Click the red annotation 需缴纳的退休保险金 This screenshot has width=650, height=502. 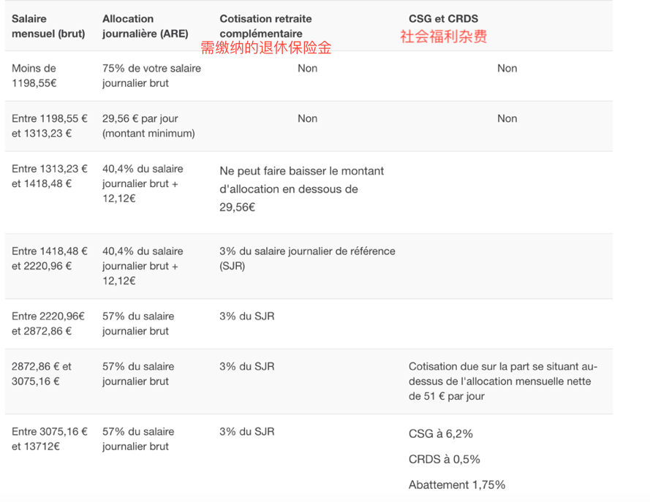pyautogui.click(x=266, y=48)
